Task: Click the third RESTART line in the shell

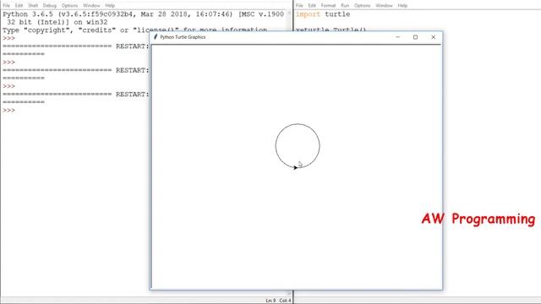Action: point(76,94)
